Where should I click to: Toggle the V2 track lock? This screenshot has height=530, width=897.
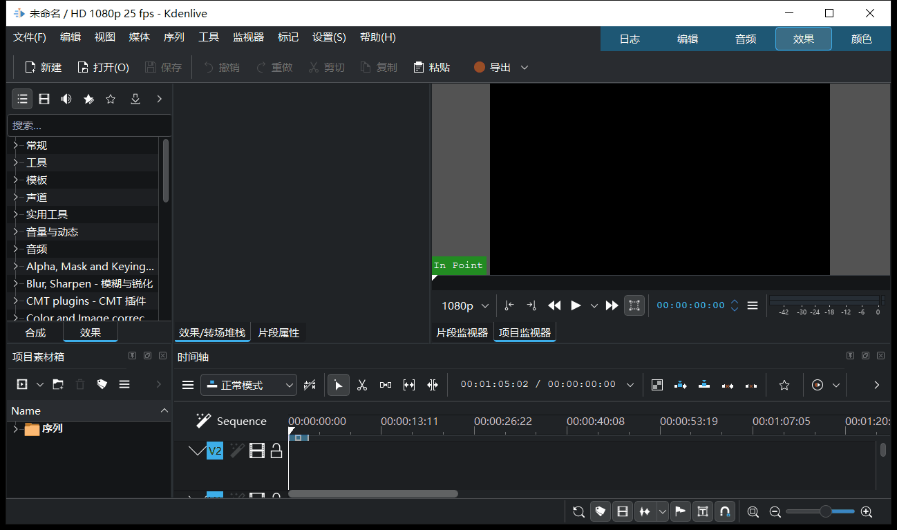tap(276, 451)
